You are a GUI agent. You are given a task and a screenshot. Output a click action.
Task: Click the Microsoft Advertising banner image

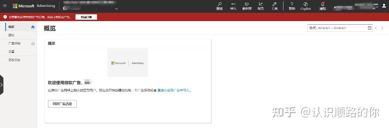pos(127,63)
